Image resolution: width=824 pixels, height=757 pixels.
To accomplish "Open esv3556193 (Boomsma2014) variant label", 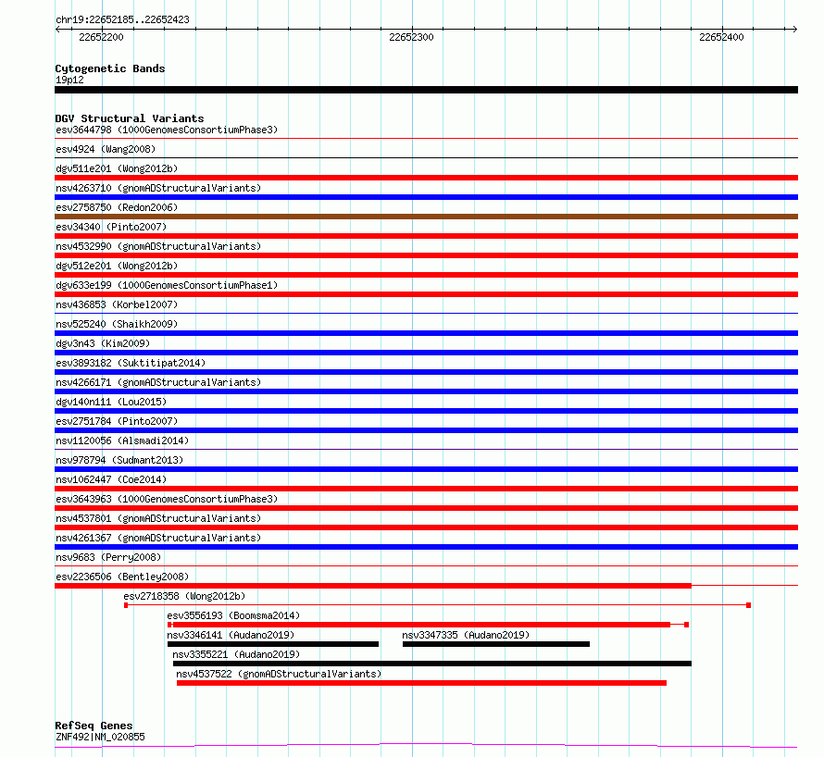I will coord(233,615).
